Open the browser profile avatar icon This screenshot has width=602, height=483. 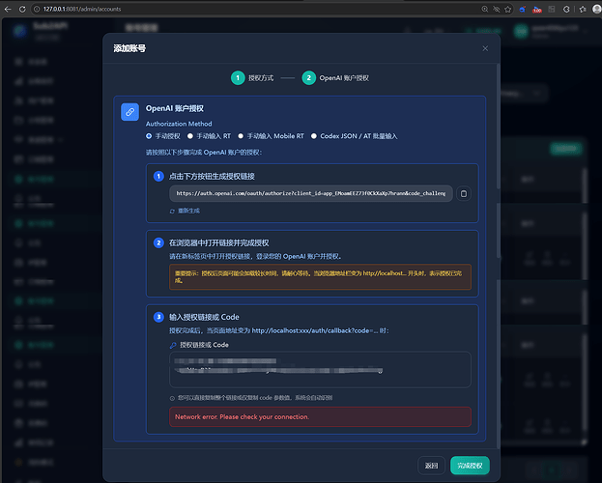click(x=596, y=9)
